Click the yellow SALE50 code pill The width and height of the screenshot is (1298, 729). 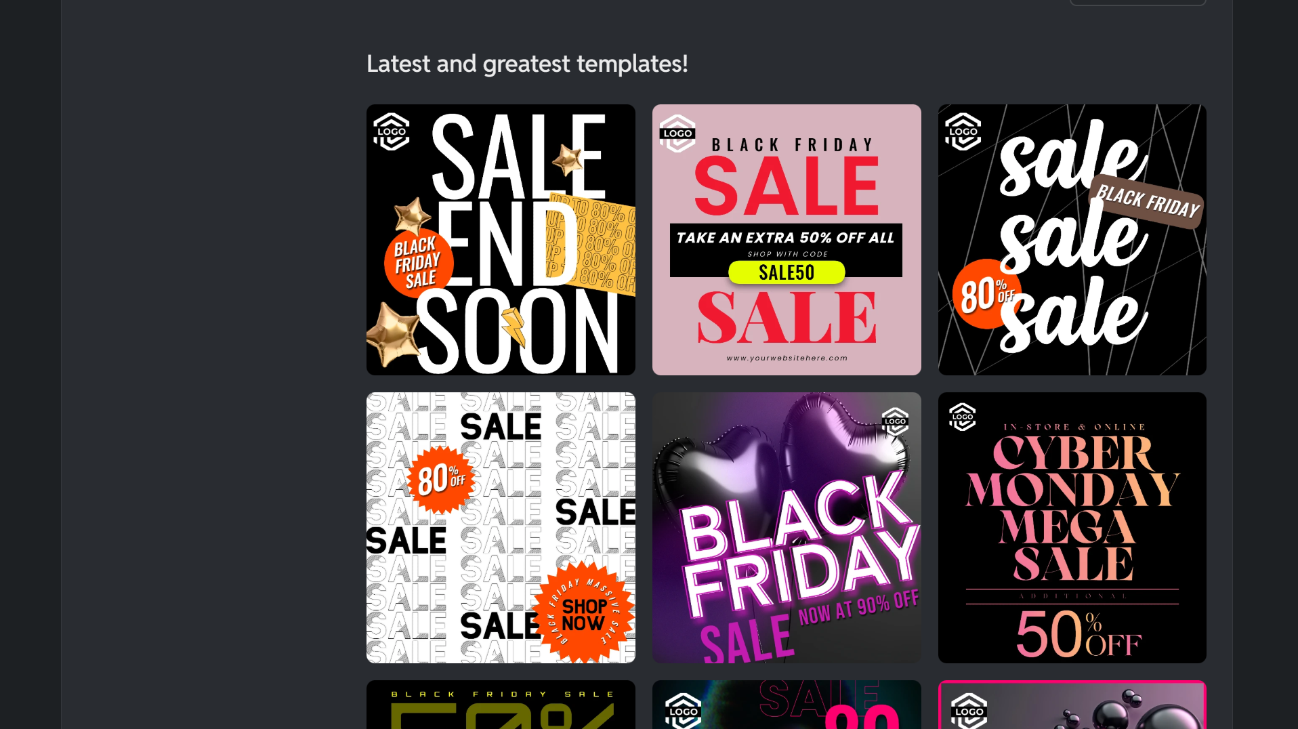tap(787, 272)
